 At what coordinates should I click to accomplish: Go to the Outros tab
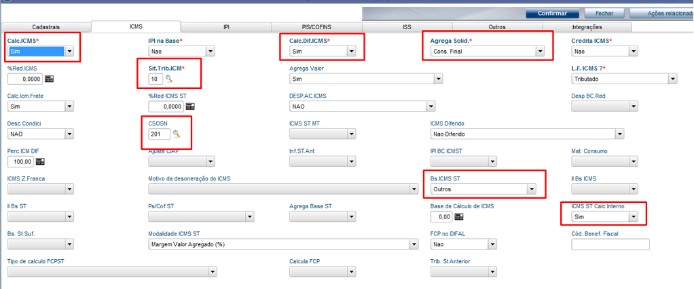pos(497,27)
